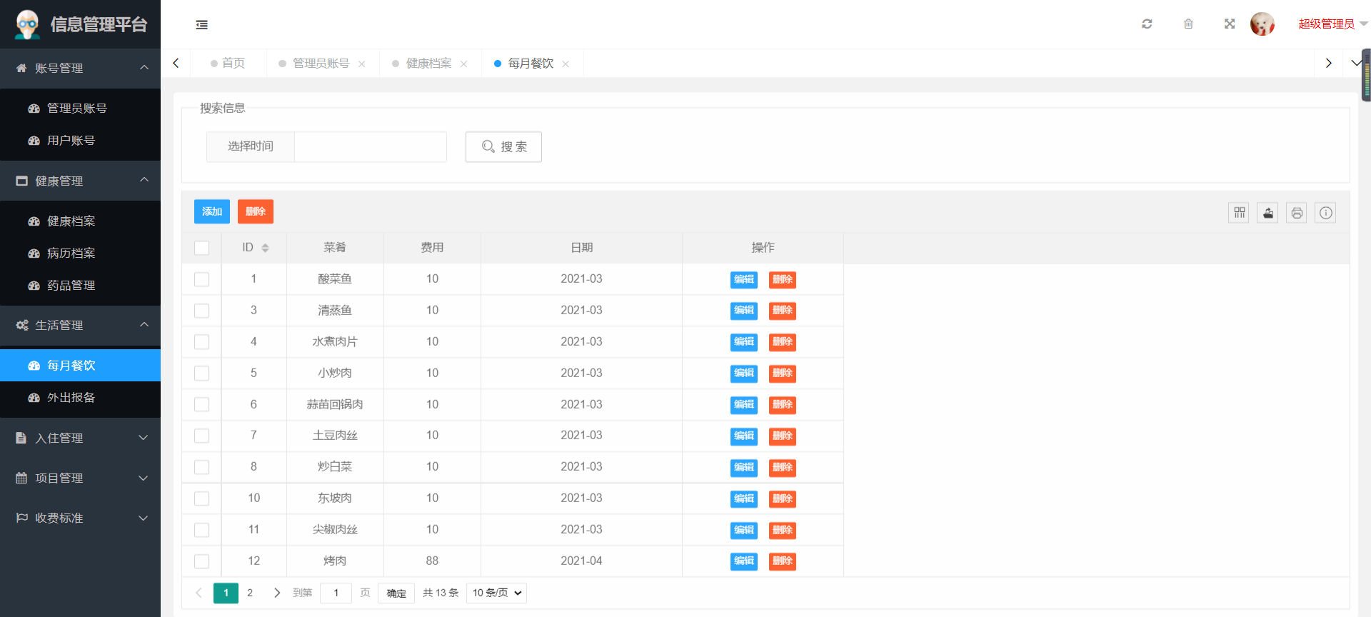This screenshot has height=617, width=1371.
Task: Go to the next page with the arrow
Action: tap(277, 593)
